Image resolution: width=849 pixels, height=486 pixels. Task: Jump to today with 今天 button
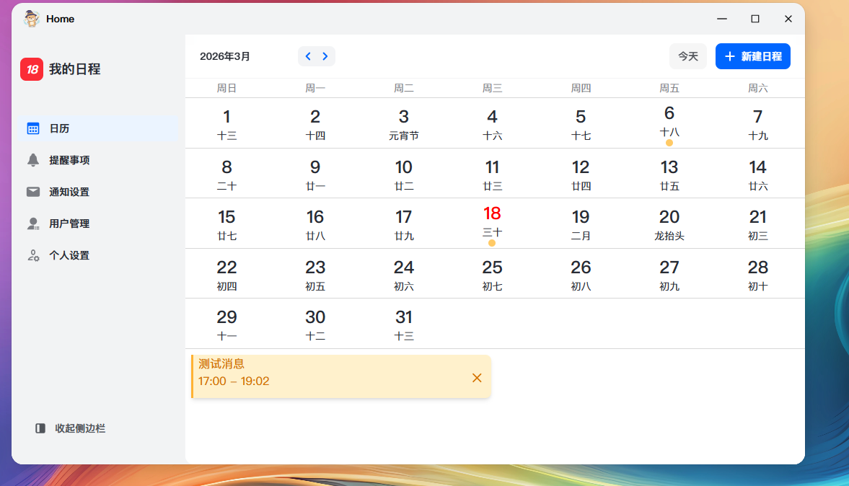click(x=687, y=56)
